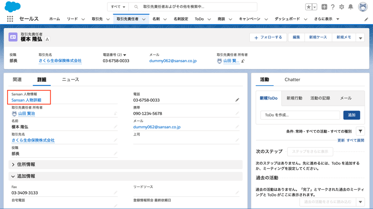The height and width of the screenshot is (209, 373).
Task: Open the Sansan 人物詳細 link
Action: point(27,100)
